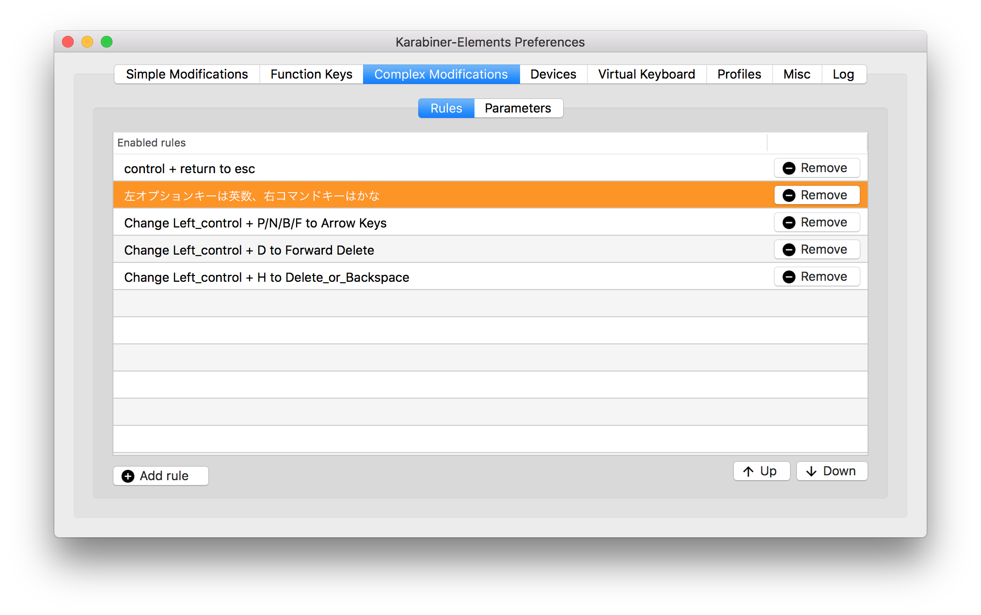981x615 pixels.
Task: Switch to the Parameters tab
Action: tap(518, 108)
